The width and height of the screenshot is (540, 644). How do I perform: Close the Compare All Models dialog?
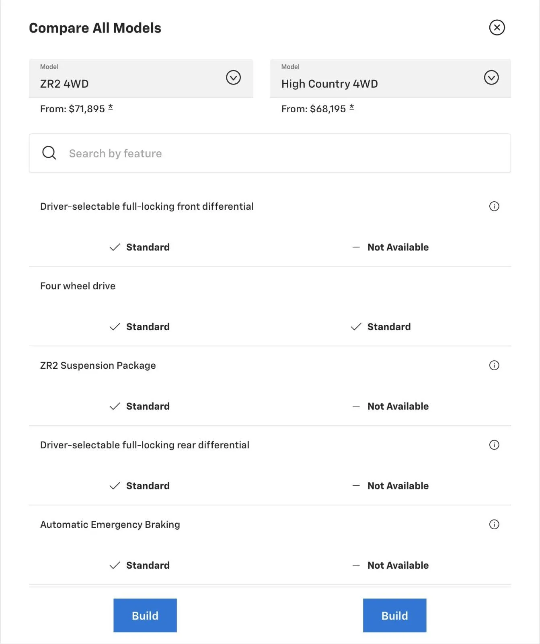pyautogui.click(x=497, y=27)
